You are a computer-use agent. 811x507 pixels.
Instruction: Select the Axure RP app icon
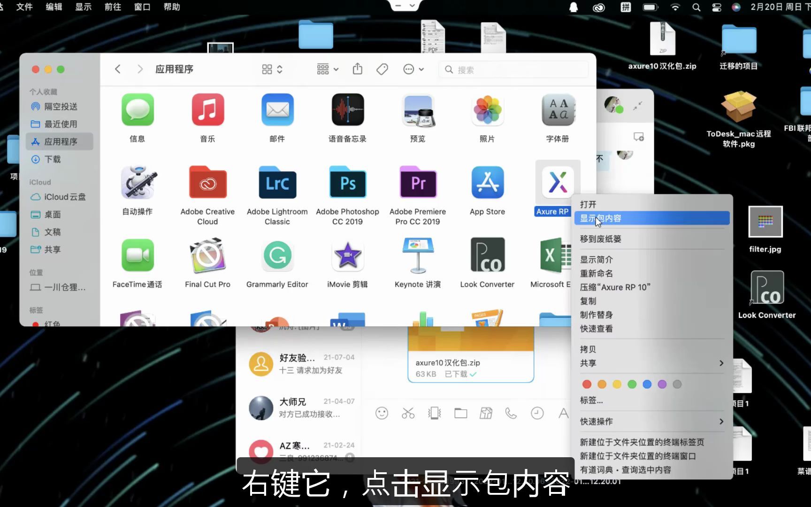(x=558, y=182)
